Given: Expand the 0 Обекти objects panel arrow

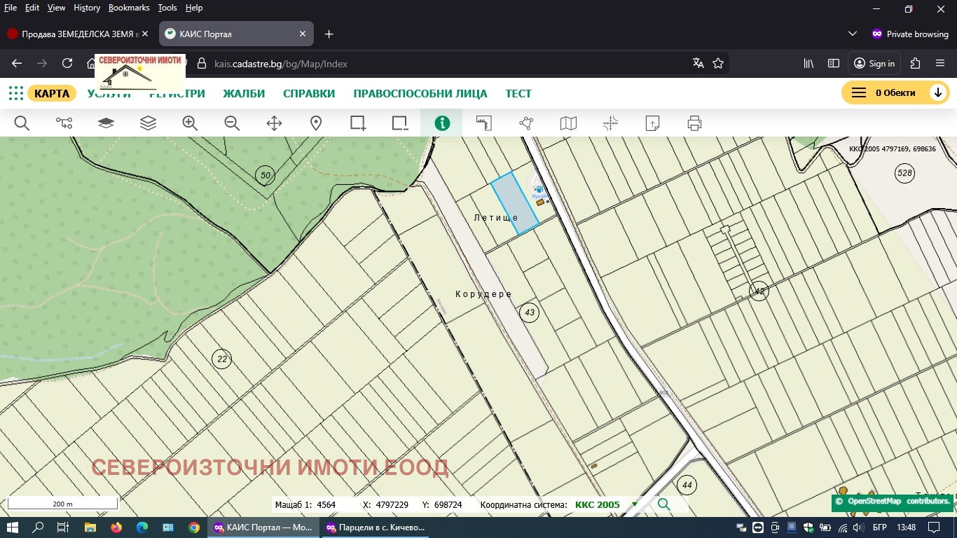Looking at the screenshot, I should (937, 93).
